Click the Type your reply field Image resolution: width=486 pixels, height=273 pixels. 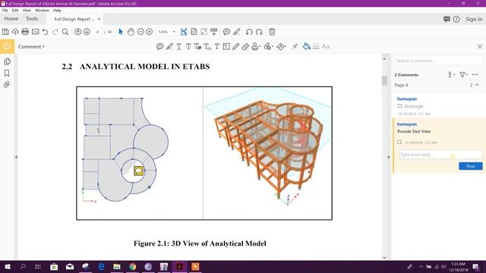[440, 155]
